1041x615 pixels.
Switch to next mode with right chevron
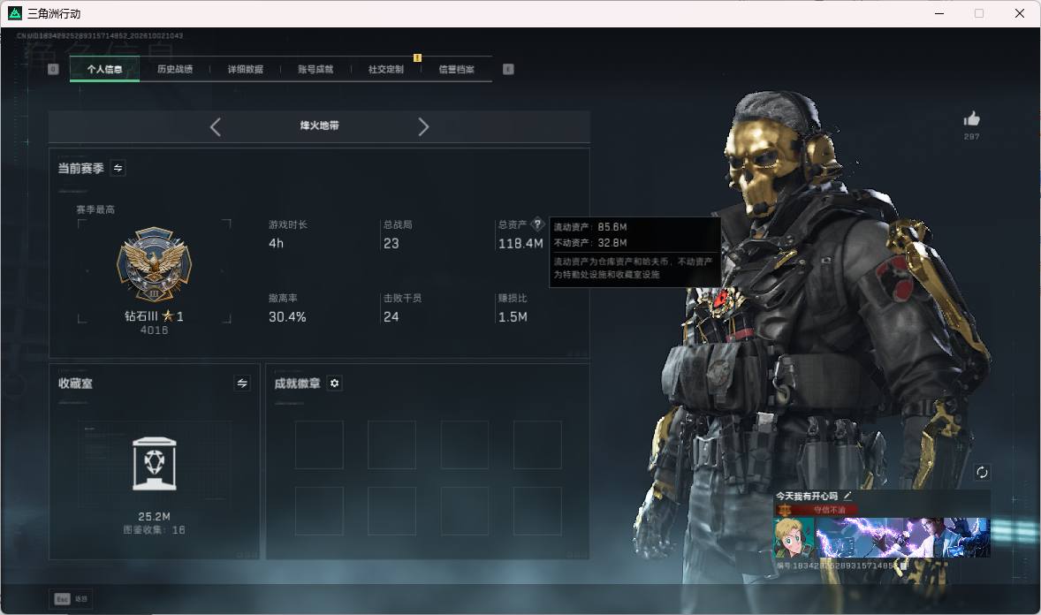(423, 127)
